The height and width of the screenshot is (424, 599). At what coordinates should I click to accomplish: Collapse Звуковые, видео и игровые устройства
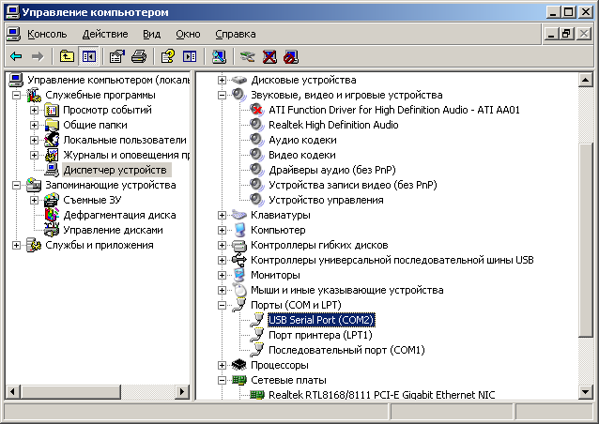[223, 95]
